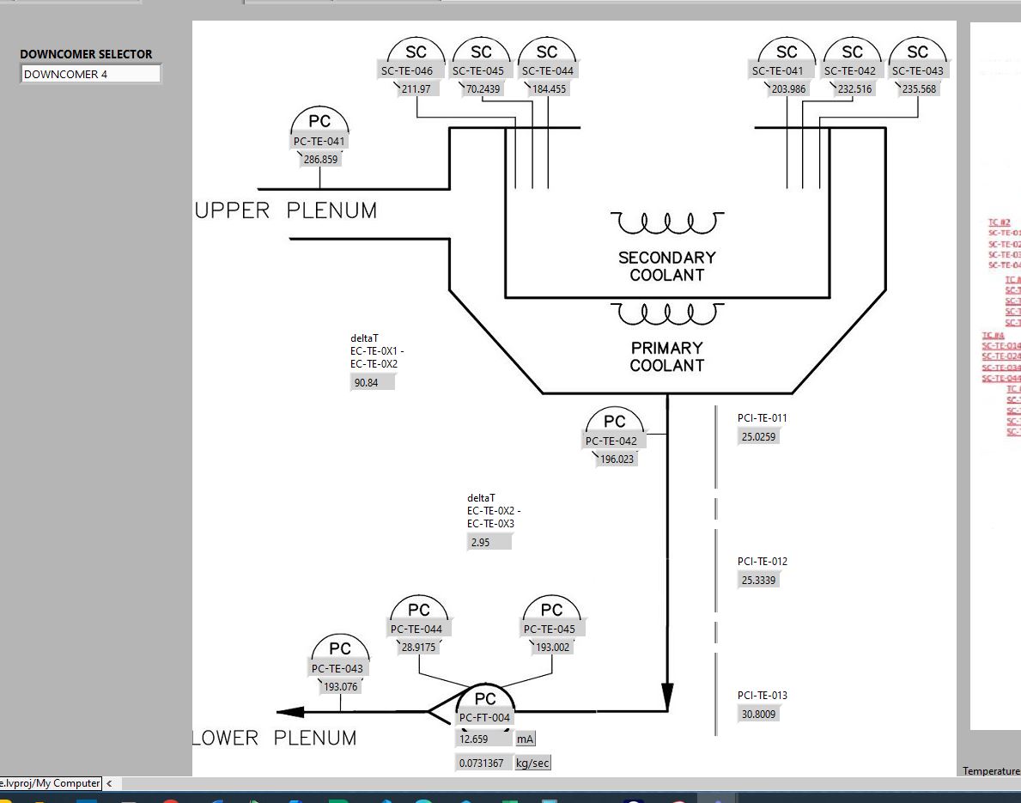This screenshot has width=1021, height=803.
Task: Click the 90.84 deltaT indicator
Action: [x=373, y=383]
